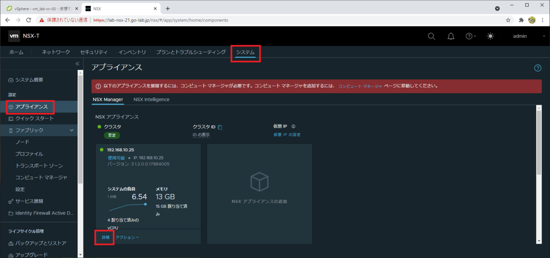Open プランとトラブルシューティング tab

tap(191, 53)
